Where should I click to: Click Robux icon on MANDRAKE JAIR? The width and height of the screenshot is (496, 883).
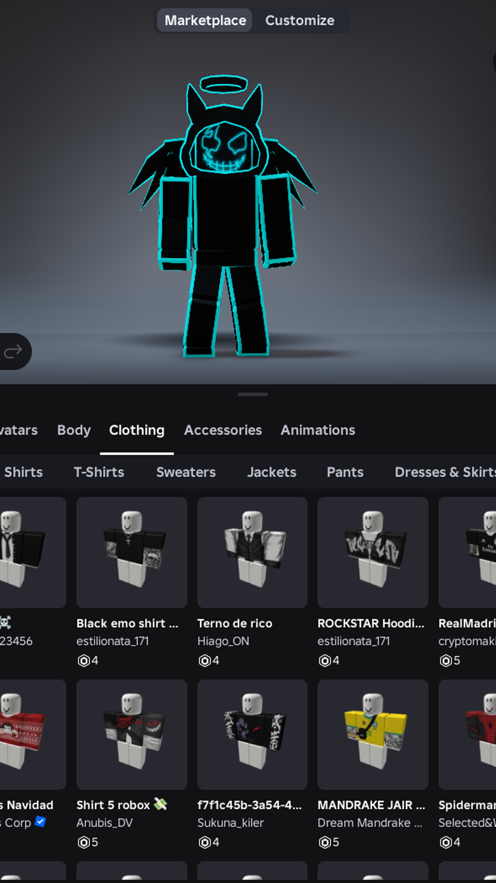(x=325, y=843)
